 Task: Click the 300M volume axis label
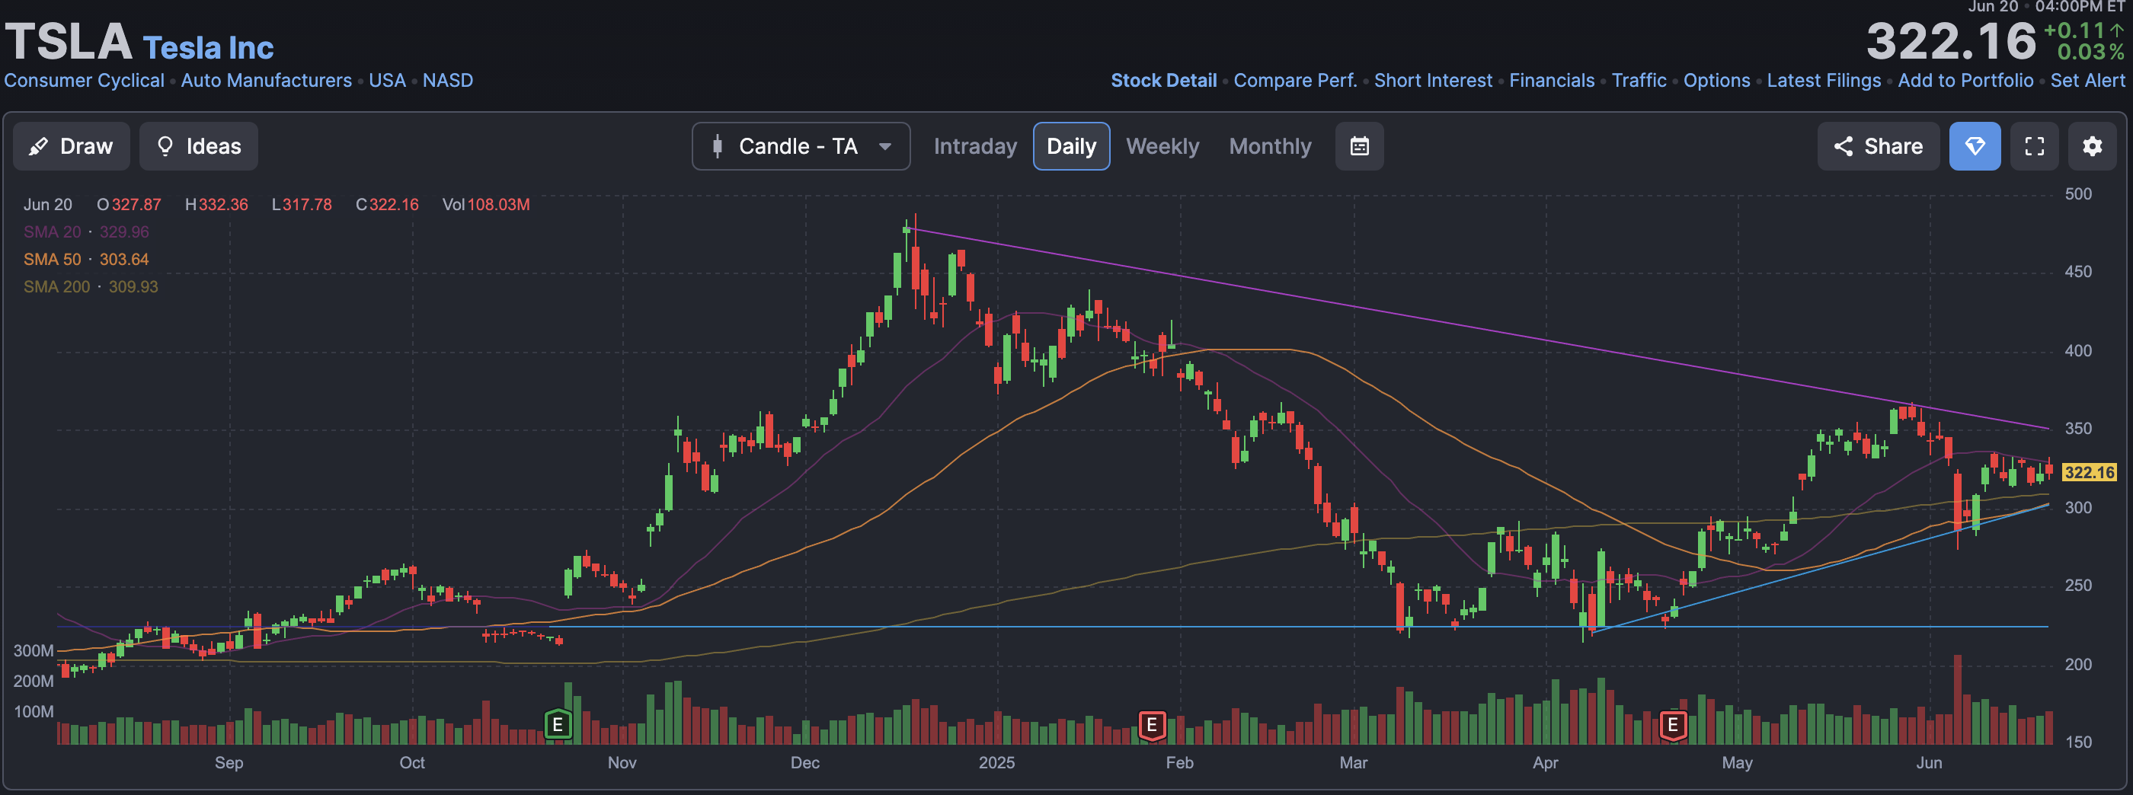(x=33, y=651)
